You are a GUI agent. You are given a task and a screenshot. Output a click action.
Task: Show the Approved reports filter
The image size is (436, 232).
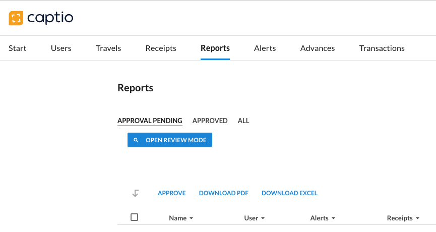[210, 121]
